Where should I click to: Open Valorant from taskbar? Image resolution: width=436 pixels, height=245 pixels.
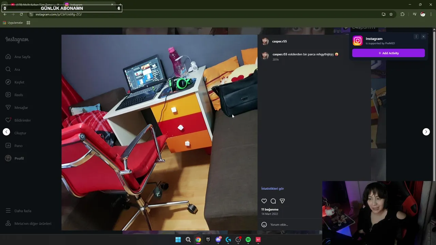pos(258,240)
